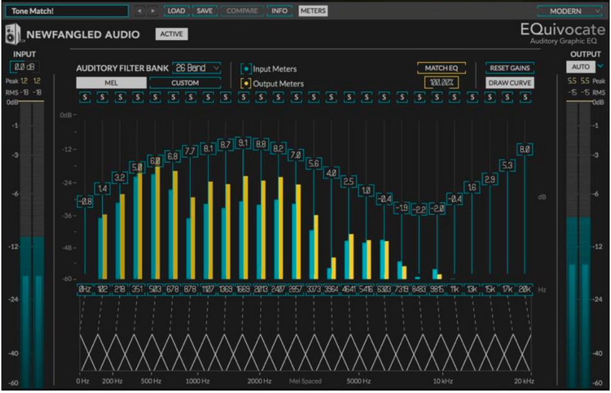
Task: Solo the 102 Hz band
Action: (102, 97)
